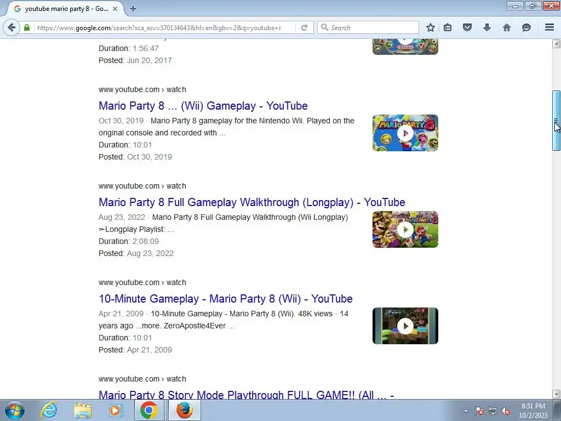This screenshot has width=561, height=421.
Task: Open File Explorer folder icon on taskbar
Action: point(83,410)
